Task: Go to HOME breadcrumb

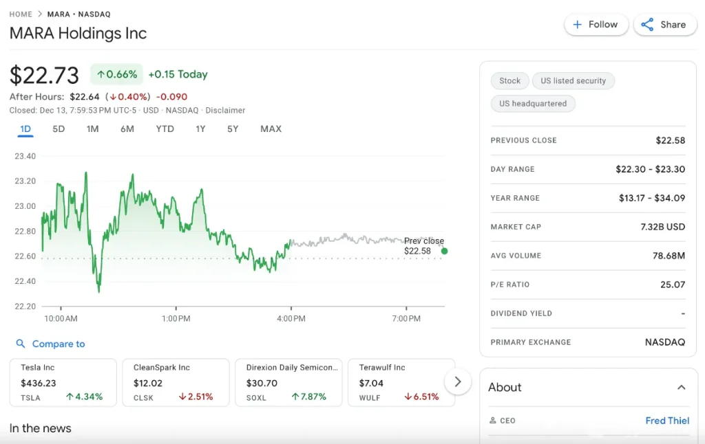Action: tap(21, 14)
